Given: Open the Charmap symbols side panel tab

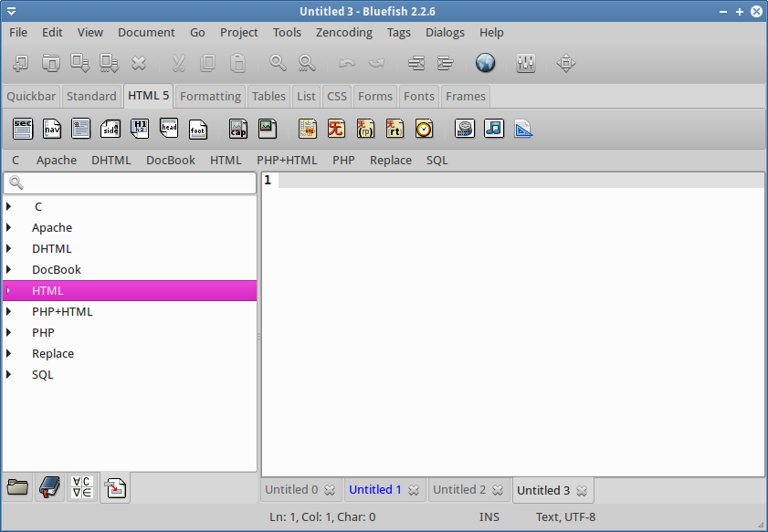Looking at the screenshot, I should pyautogui.click(x=82, y=487).
